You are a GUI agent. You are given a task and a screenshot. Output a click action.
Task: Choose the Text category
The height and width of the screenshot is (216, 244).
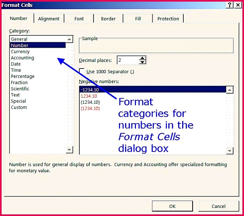[x=38, y=95]
